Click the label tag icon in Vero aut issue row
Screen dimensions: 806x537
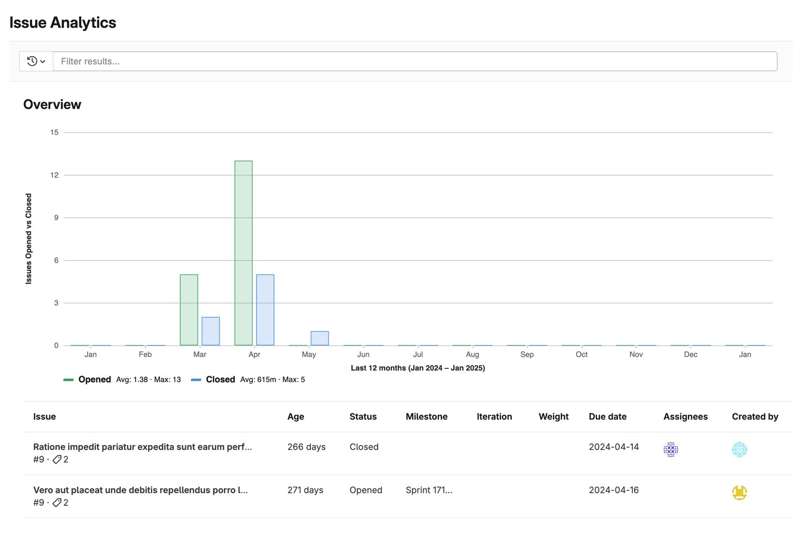point(57,503)
